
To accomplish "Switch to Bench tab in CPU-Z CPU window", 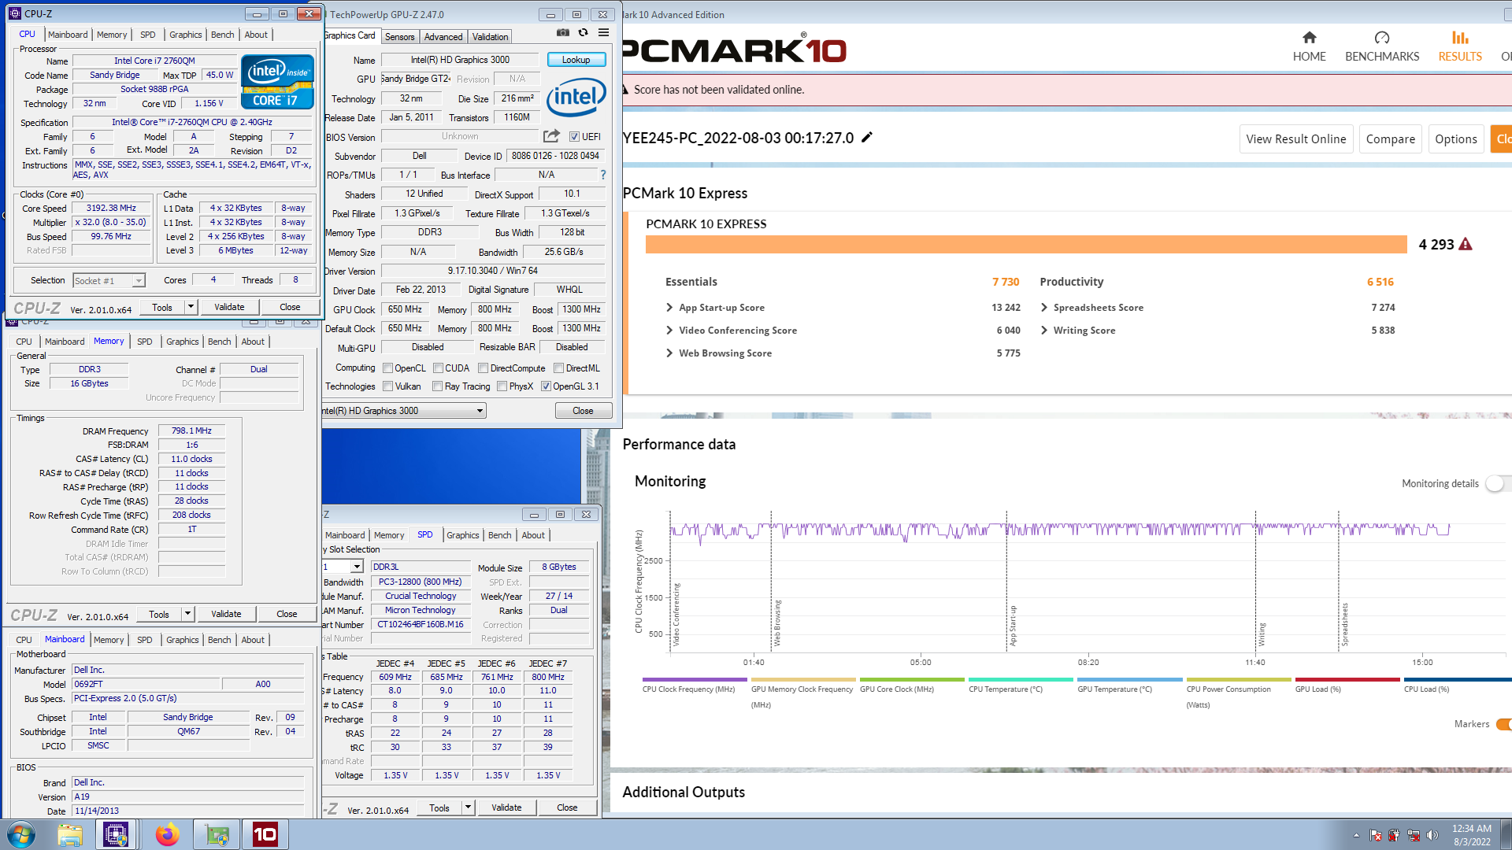I will pyautogui.click(x=223, y=35).
